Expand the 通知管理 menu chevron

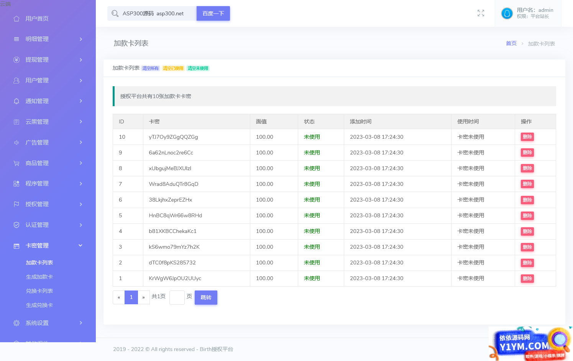(x=80, y=101)
